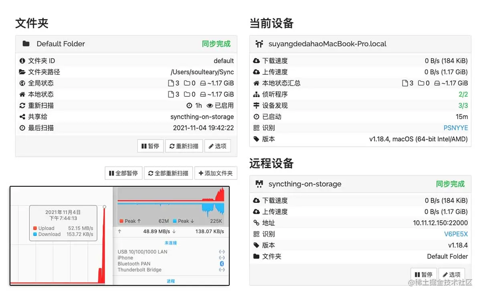Click the download cloud icon next to 下载速度
The image size is (481, 295).
pos(257,61)
